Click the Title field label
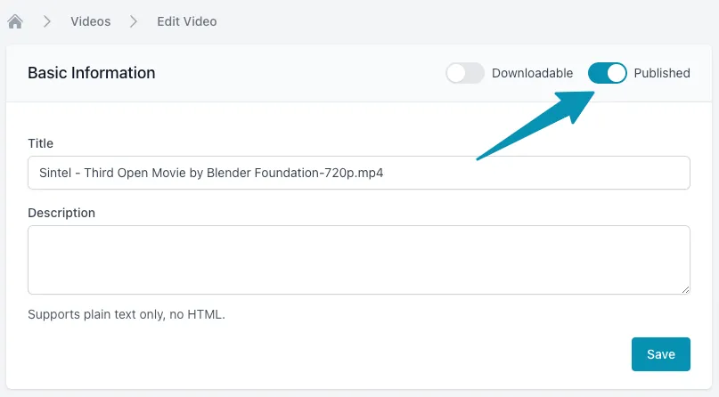 point(41,143)
